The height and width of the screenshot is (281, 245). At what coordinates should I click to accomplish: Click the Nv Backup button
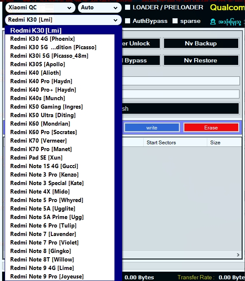(201, 43)
